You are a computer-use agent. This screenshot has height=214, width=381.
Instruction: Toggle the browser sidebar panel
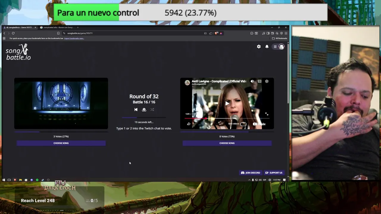(268, 33)
